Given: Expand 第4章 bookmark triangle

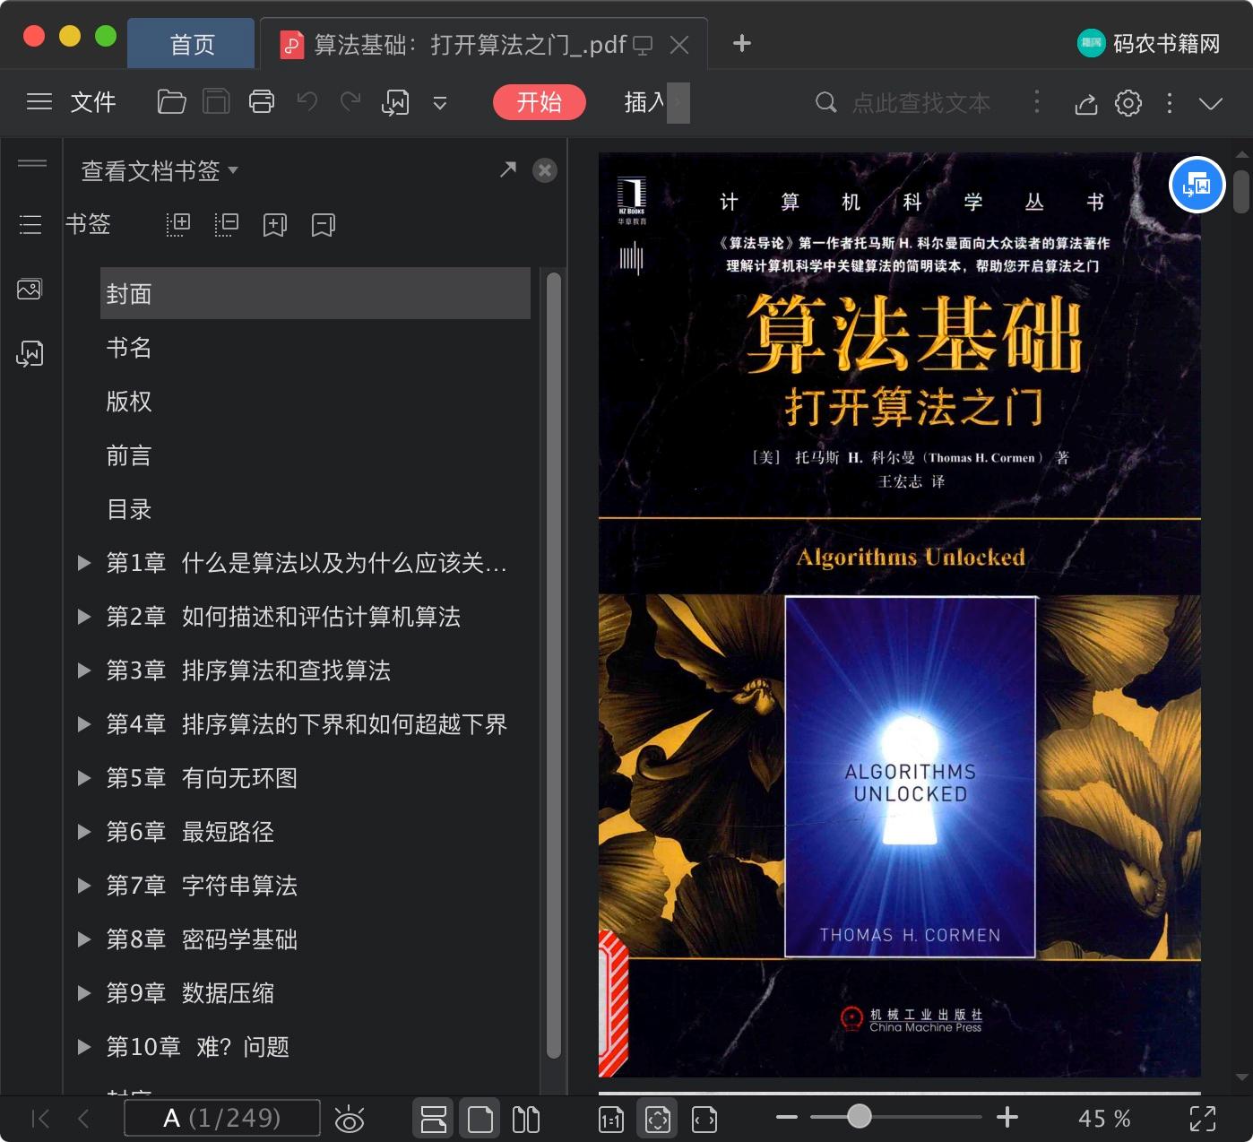Looking at the screenshot, I should 84,724.
